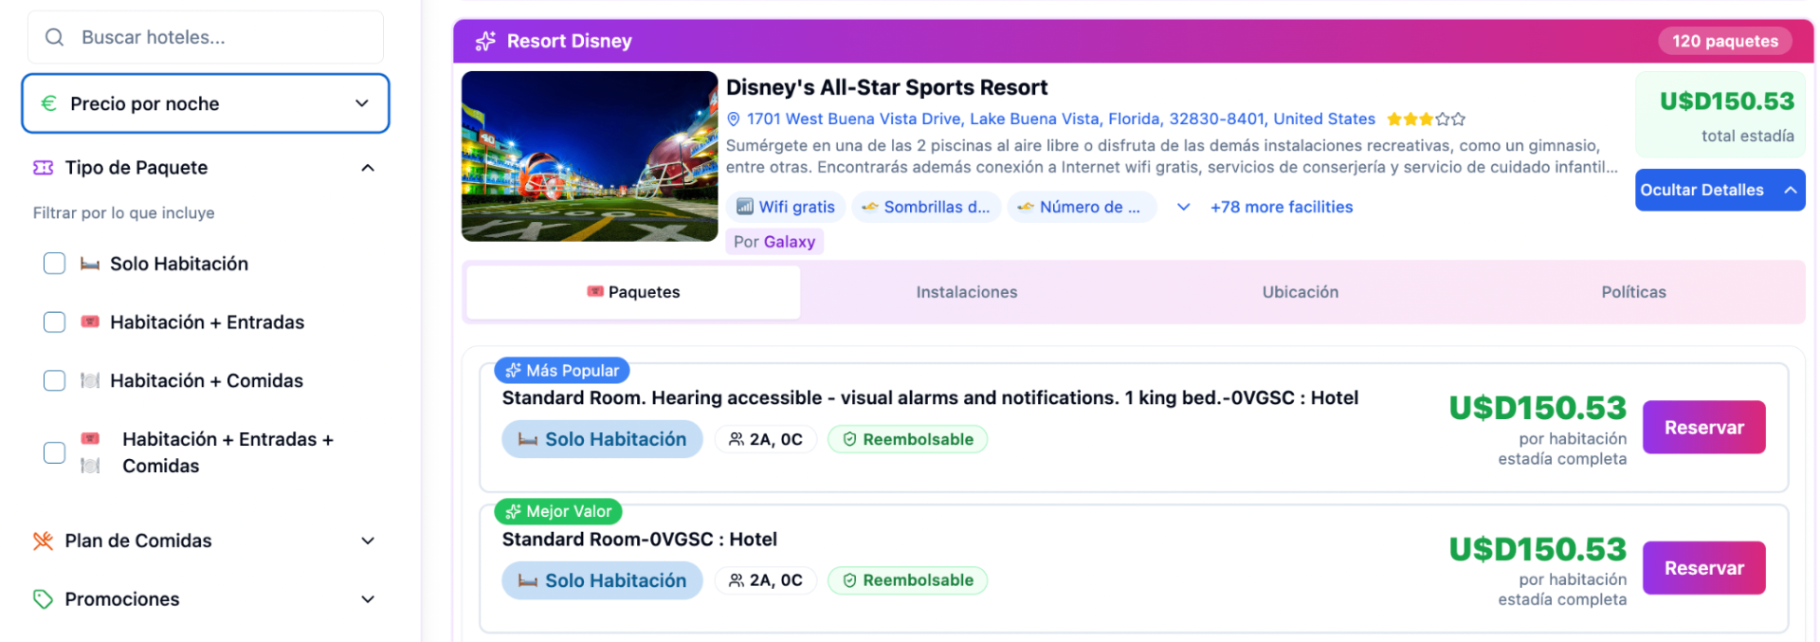The height and width of the screenshot is (642, 1820).
Task: Click the first package U$D150.53 price
Action: click(x=1538, y=408)
